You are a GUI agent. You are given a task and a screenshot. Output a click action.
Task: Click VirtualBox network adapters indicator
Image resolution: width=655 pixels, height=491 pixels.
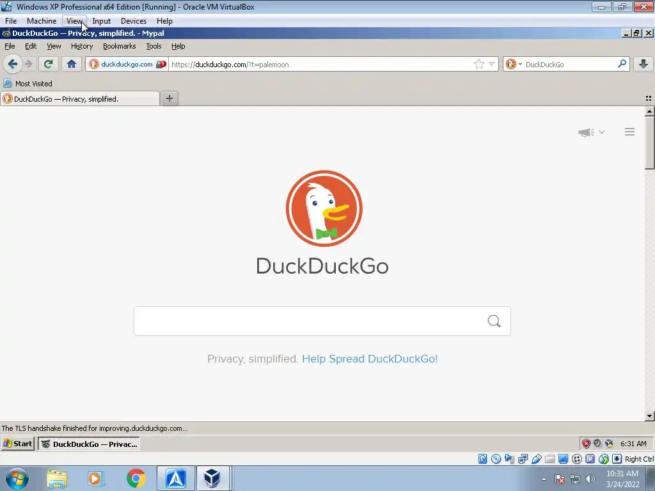[x=523, y=459]
